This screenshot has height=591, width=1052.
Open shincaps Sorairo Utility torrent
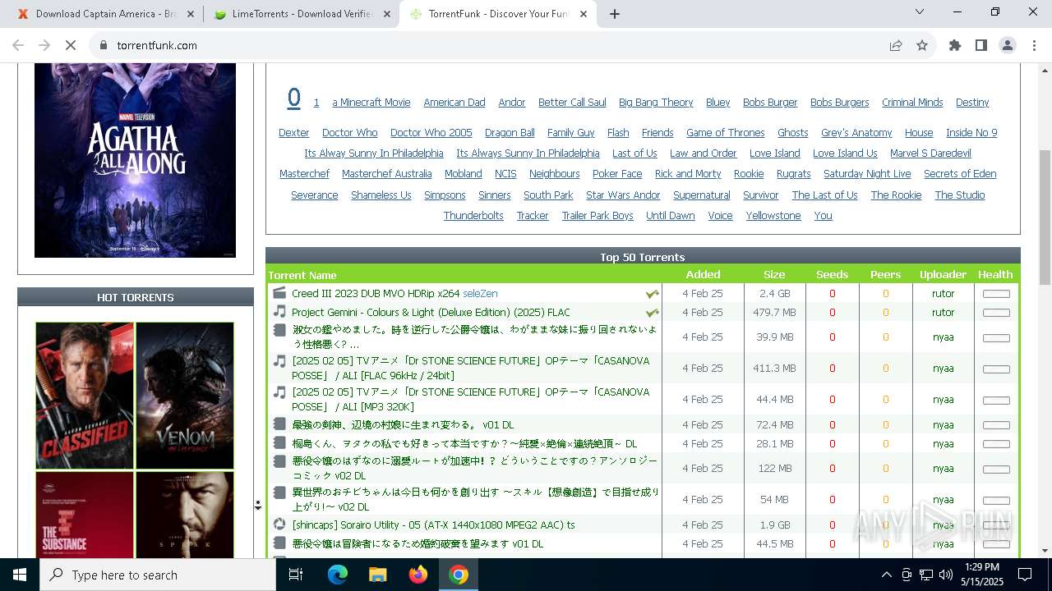433,525
